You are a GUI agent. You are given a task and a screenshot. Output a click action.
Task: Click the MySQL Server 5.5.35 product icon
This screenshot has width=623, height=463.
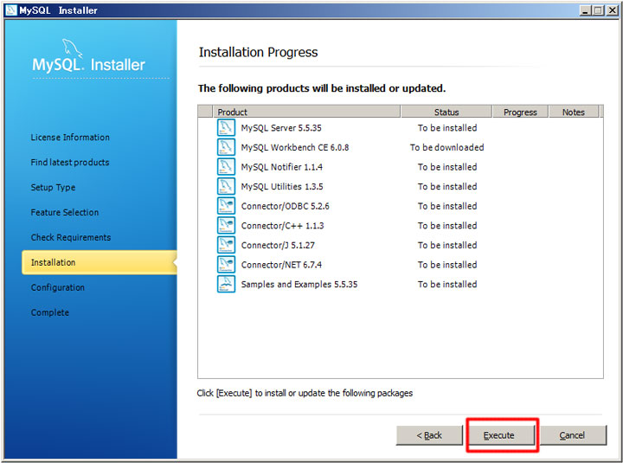click(x=226, y=127)
